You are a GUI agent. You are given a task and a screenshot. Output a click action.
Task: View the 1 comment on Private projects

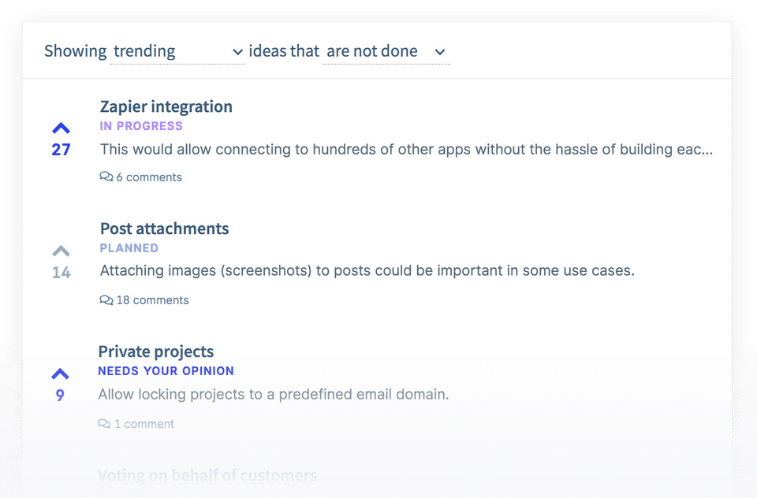point(144,424)
